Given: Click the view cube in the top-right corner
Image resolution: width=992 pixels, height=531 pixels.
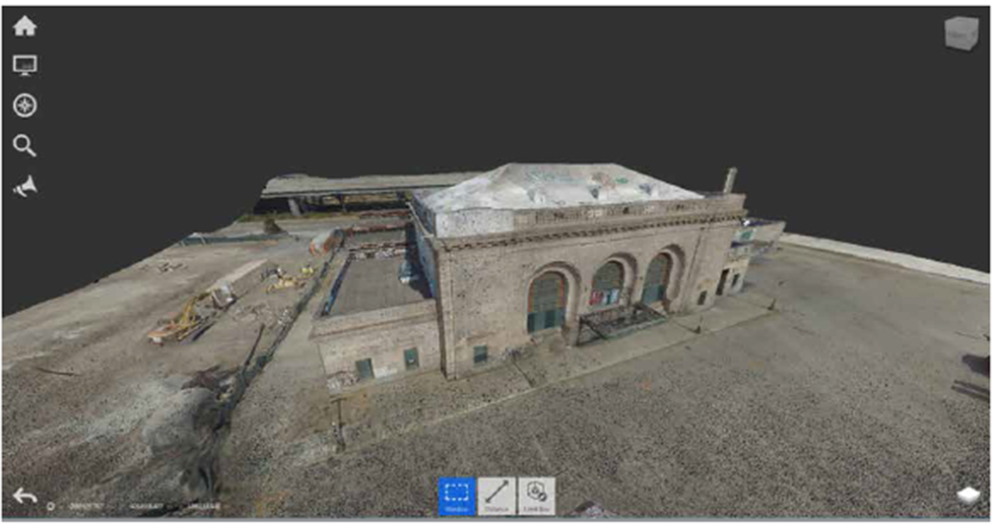Looking at the screenshot, I should pyautogui.click(x=960, y=34).
